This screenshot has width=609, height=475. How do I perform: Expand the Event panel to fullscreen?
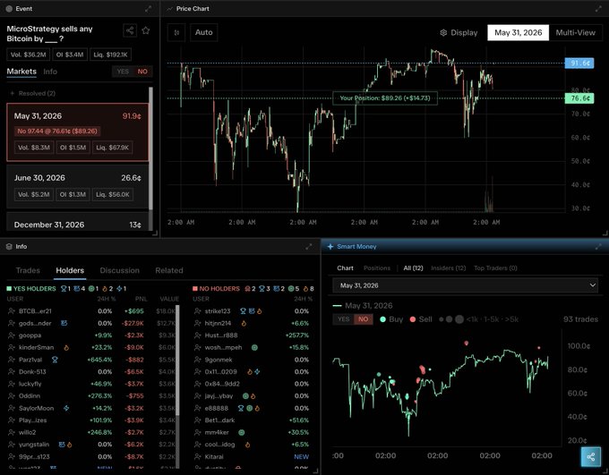pos(148,9)
